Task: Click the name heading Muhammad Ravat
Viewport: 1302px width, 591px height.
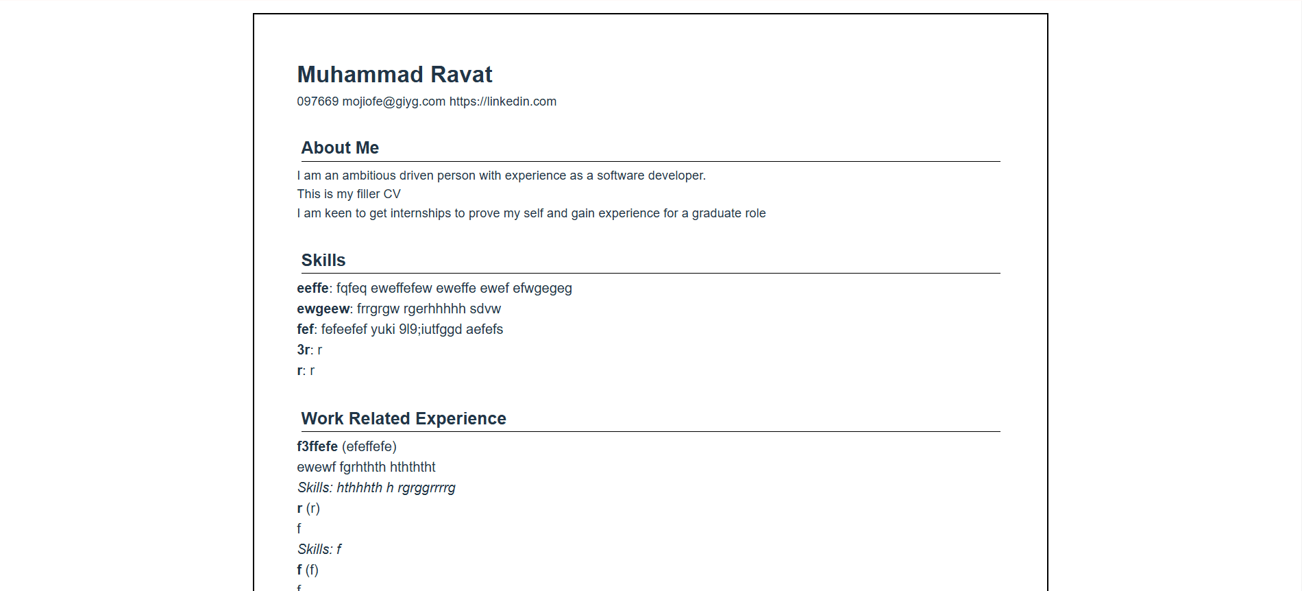Action: pyautogui.click(x=394, y=75)
